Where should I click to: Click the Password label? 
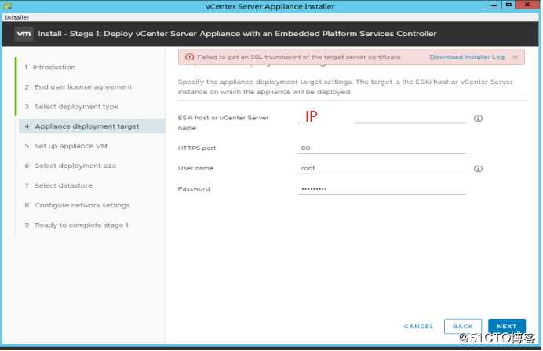(194, 188)
